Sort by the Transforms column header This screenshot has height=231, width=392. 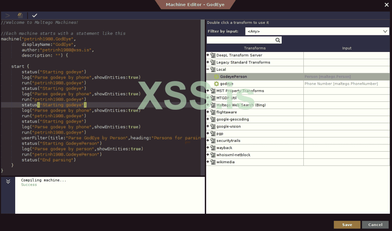255,48
